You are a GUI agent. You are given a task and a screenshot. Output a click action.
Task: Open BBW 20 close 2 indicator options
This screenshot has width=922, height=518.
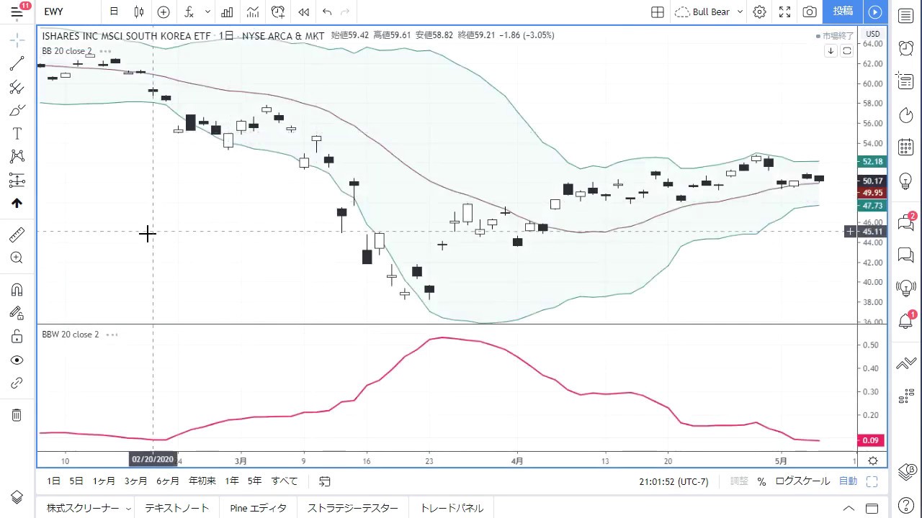(112, 335)
